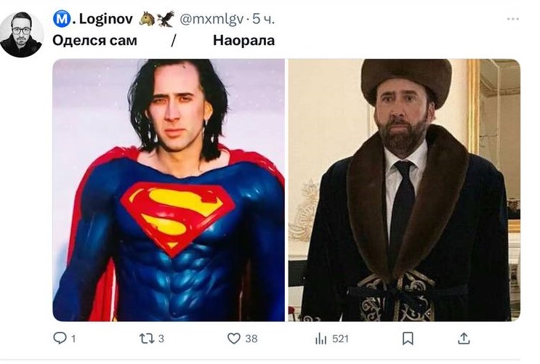The width and height of the screenshot is (540, 364).
Task: Open the three-dot more options menu
Action: coord(513,19)
